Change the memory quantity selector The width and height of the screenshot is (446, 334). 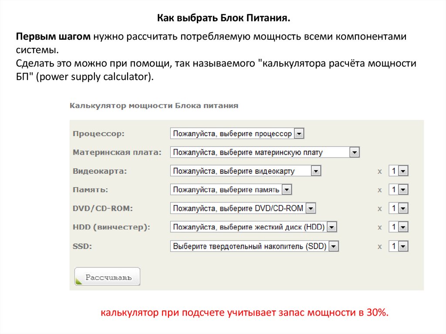click(x=398, y=190)
